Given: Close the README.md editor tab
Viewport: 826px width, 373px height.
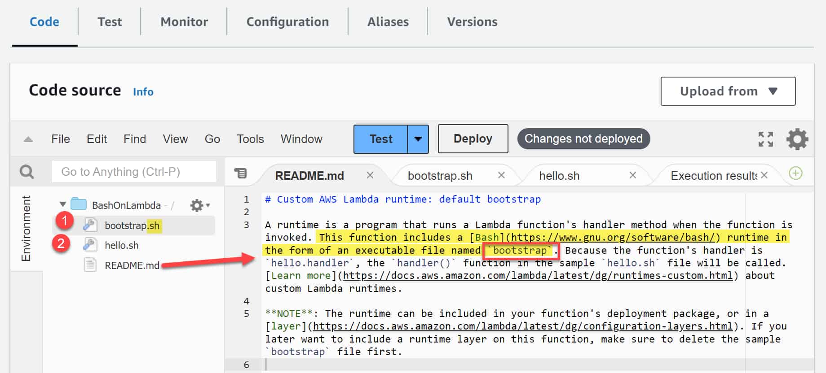Looking at the screenshot, I should [370, 175].
